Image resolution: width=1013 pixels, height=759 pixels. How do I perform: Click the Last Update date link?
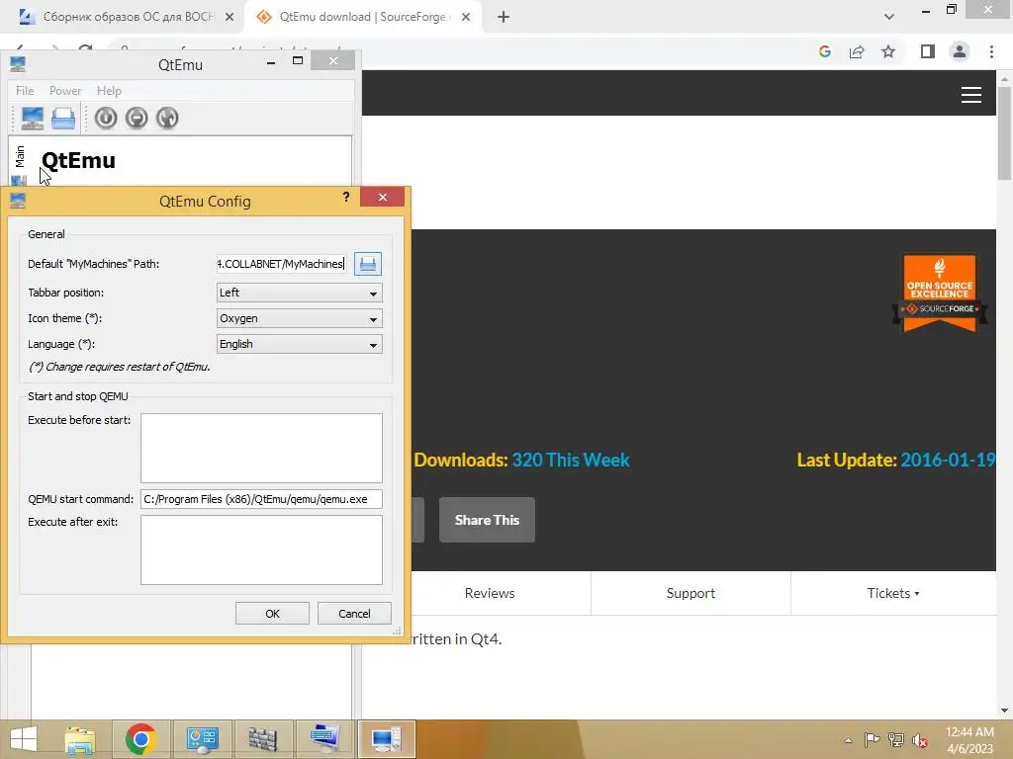[947, 461]
